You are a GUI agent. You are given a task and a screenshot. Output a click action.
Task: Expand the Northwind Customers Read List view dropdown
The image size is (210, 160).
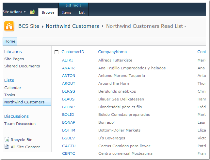click(x=185, y=27)
